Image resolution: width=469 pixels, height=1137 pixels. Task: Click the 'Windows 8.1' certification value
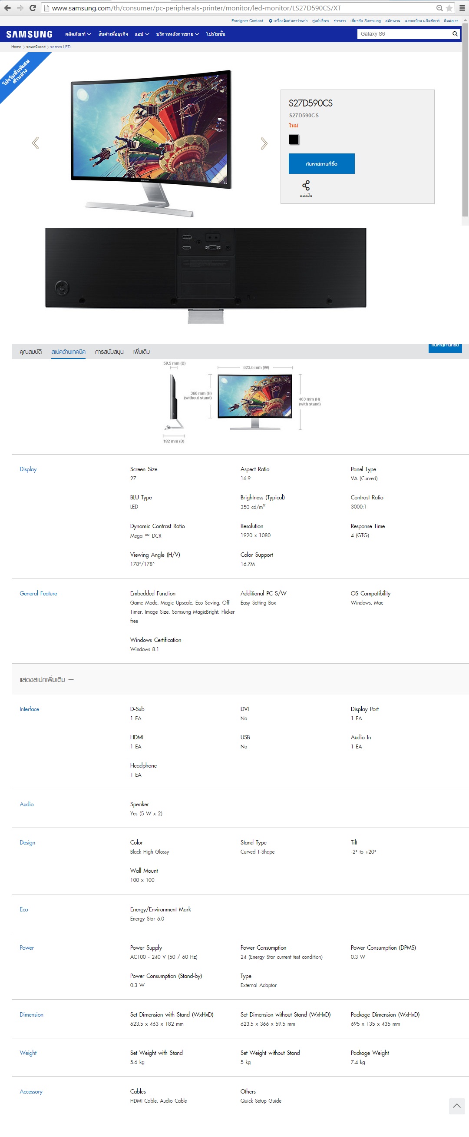144,649
